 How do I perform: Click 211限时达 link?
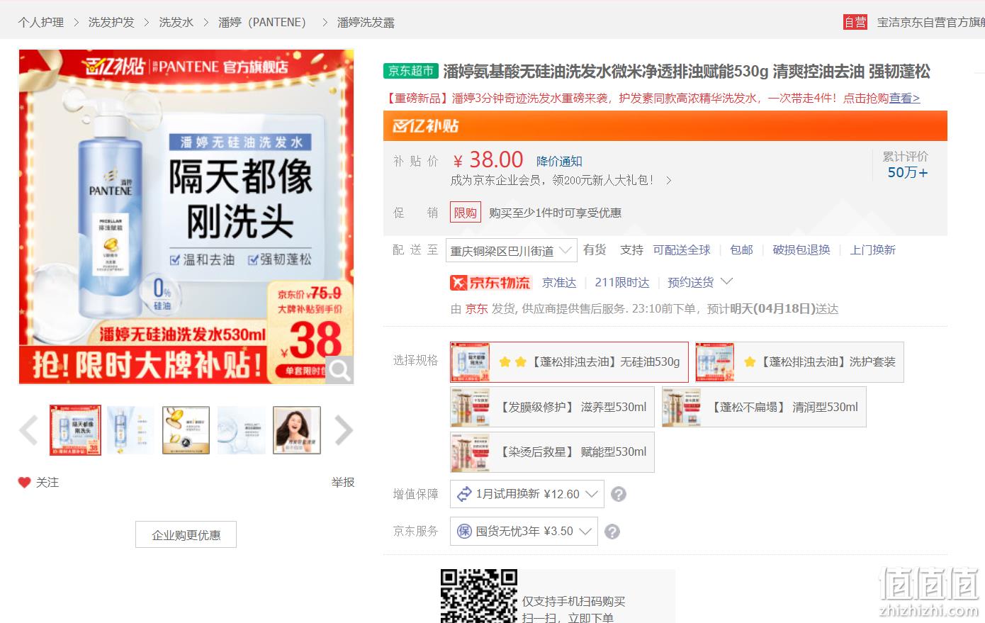[x=622, y=283]
